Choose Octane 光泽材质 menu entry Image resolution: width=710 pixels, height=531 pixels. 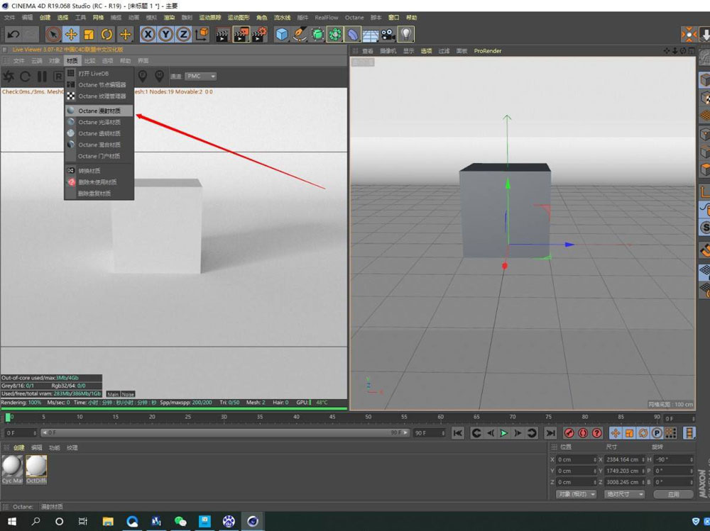tap(99, 122)
